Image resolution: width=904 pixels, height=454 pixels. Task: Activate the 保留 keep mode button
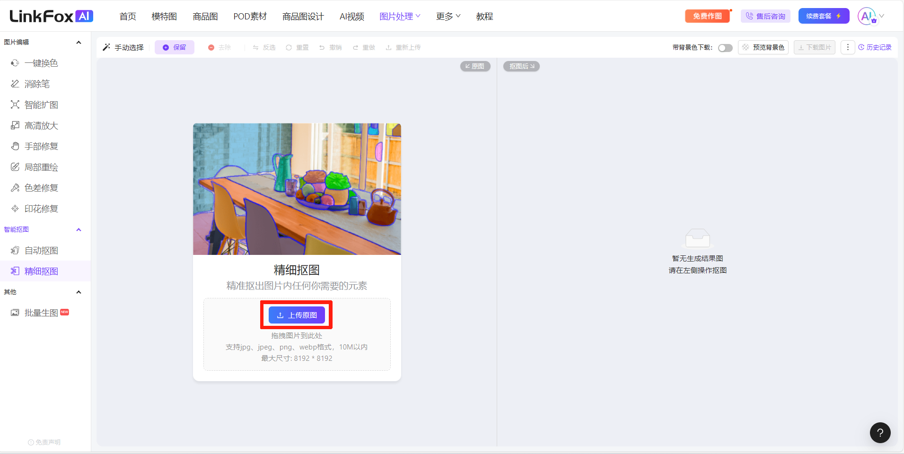coord(175,47)
